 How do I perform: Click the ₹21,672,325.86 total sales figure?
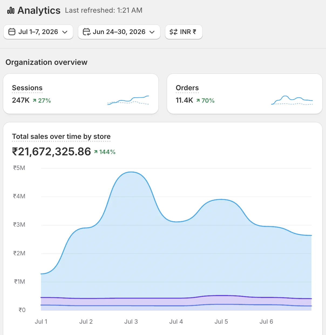click(52, 152)
